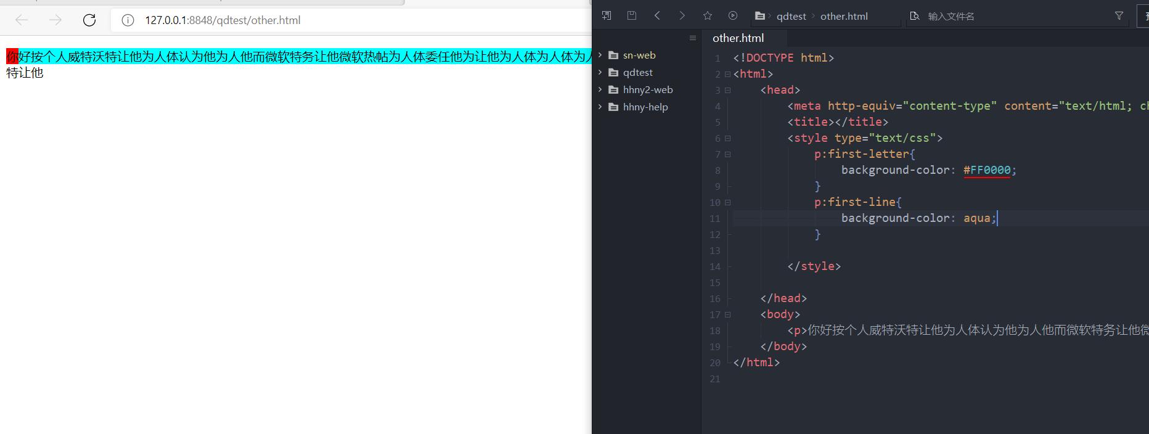Collapse the style tag fold at line 6
This screenshot has height=434, width=1149.
pos(727,138)
